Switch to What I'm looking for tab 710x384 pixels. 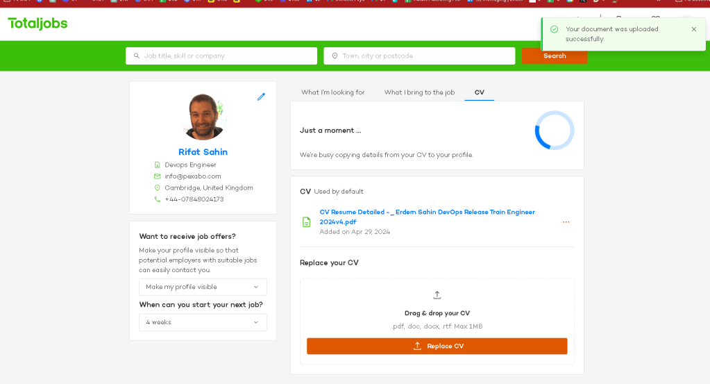[333, 92]
